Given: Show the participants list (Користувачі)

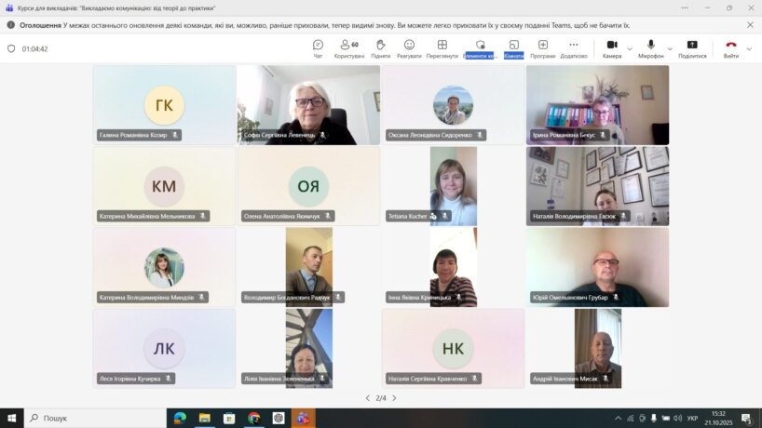Looking at the screenshot, I should tap(349, 47).
